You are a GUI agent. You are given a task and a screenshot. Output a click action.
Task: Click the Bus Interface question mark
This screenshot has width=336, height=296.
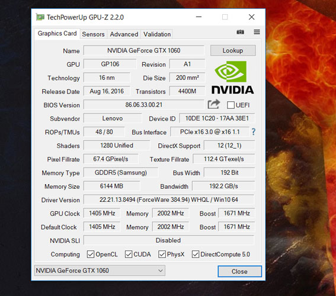pyautogui.click(x=254, y=131)
